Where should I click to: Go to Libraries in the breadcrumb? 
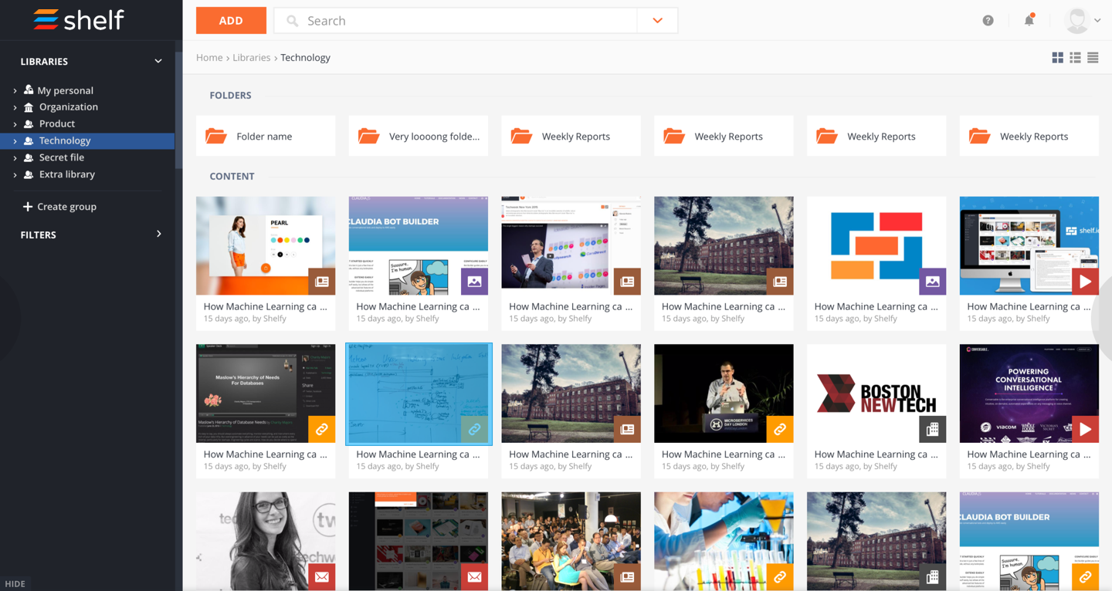click(x=252, y=57)
